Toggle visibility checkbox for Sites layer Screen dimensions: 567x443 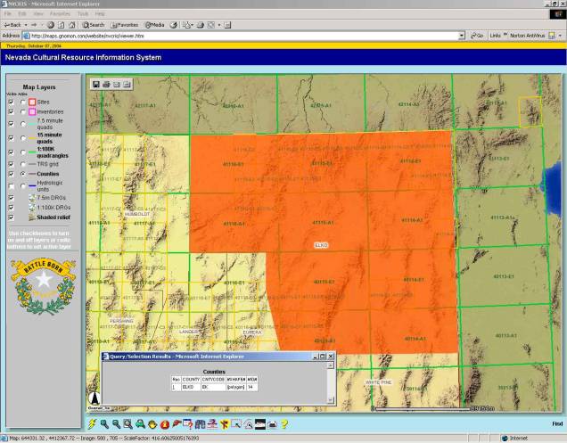coord(11,102)
